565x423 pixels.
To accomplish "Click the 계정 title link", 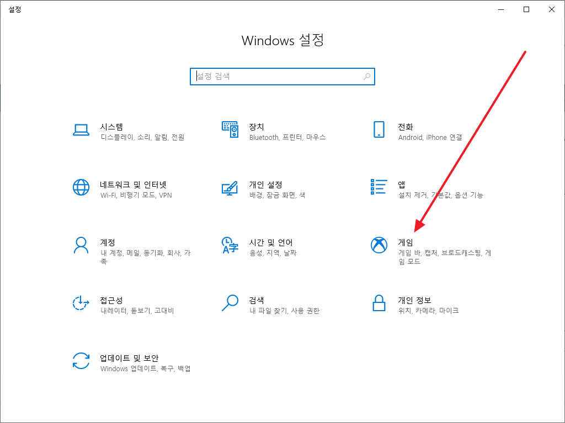I will (x=108, y=242).
